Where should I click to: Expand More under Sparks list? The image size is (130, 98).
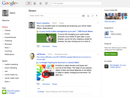[x=8, y=81]
